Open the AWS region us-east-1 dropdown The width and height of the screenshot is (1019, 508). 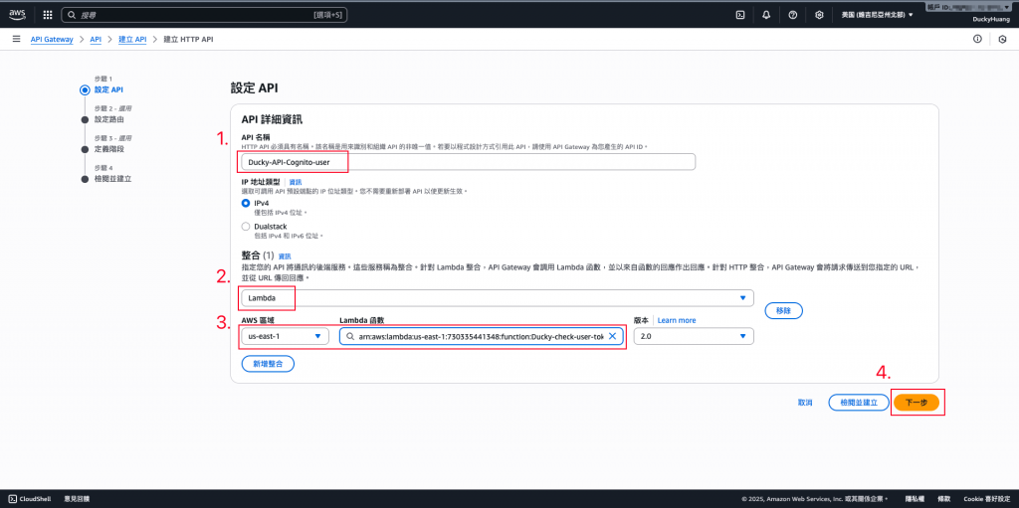tap(285, 336)
